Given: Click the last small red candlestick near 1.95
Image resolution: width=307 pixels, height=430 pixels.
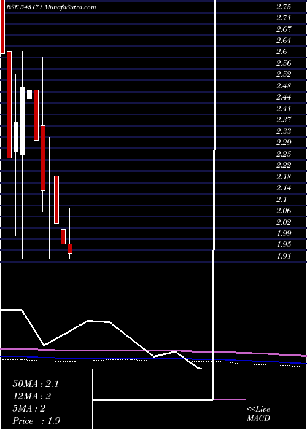Looking at the screenshot, I should 70,249.
